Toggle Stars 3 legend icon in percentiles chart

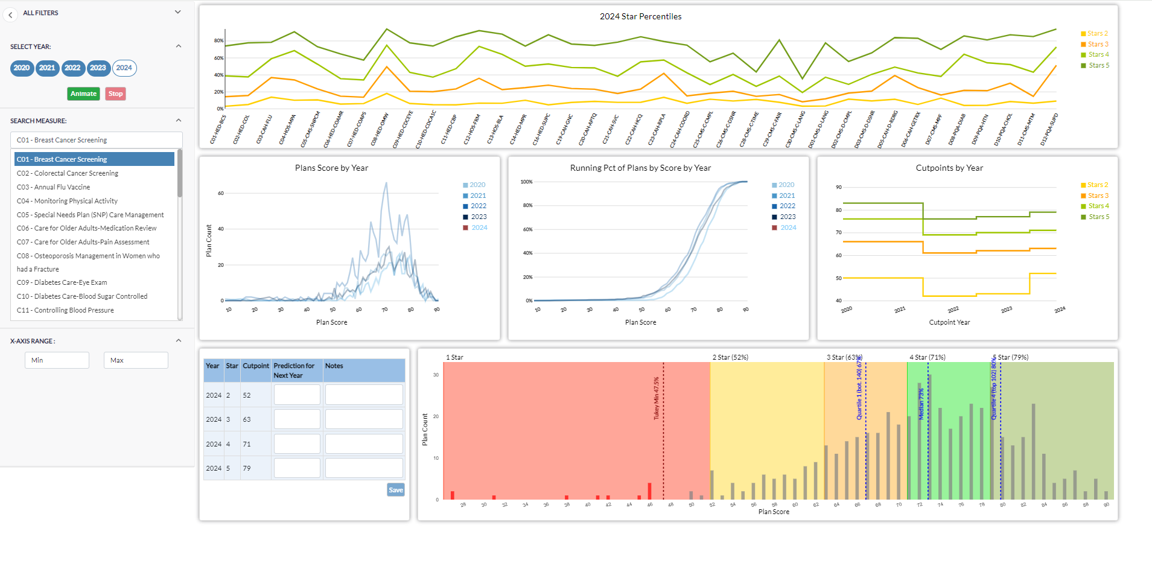1083,45
